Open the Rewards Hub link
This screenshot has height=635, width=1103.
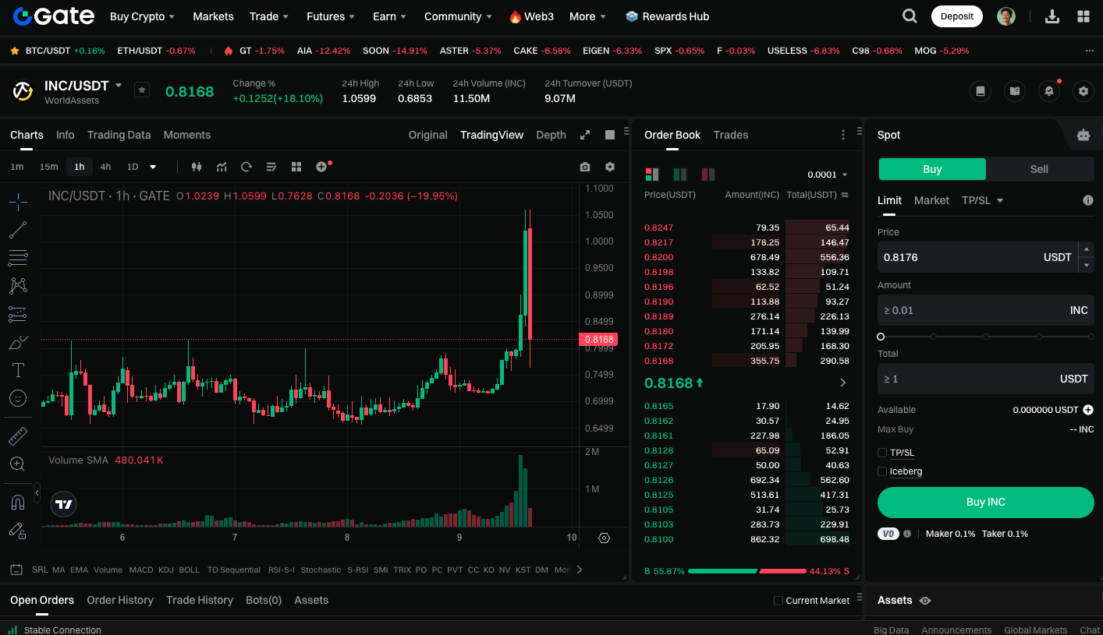coord(668,16)
